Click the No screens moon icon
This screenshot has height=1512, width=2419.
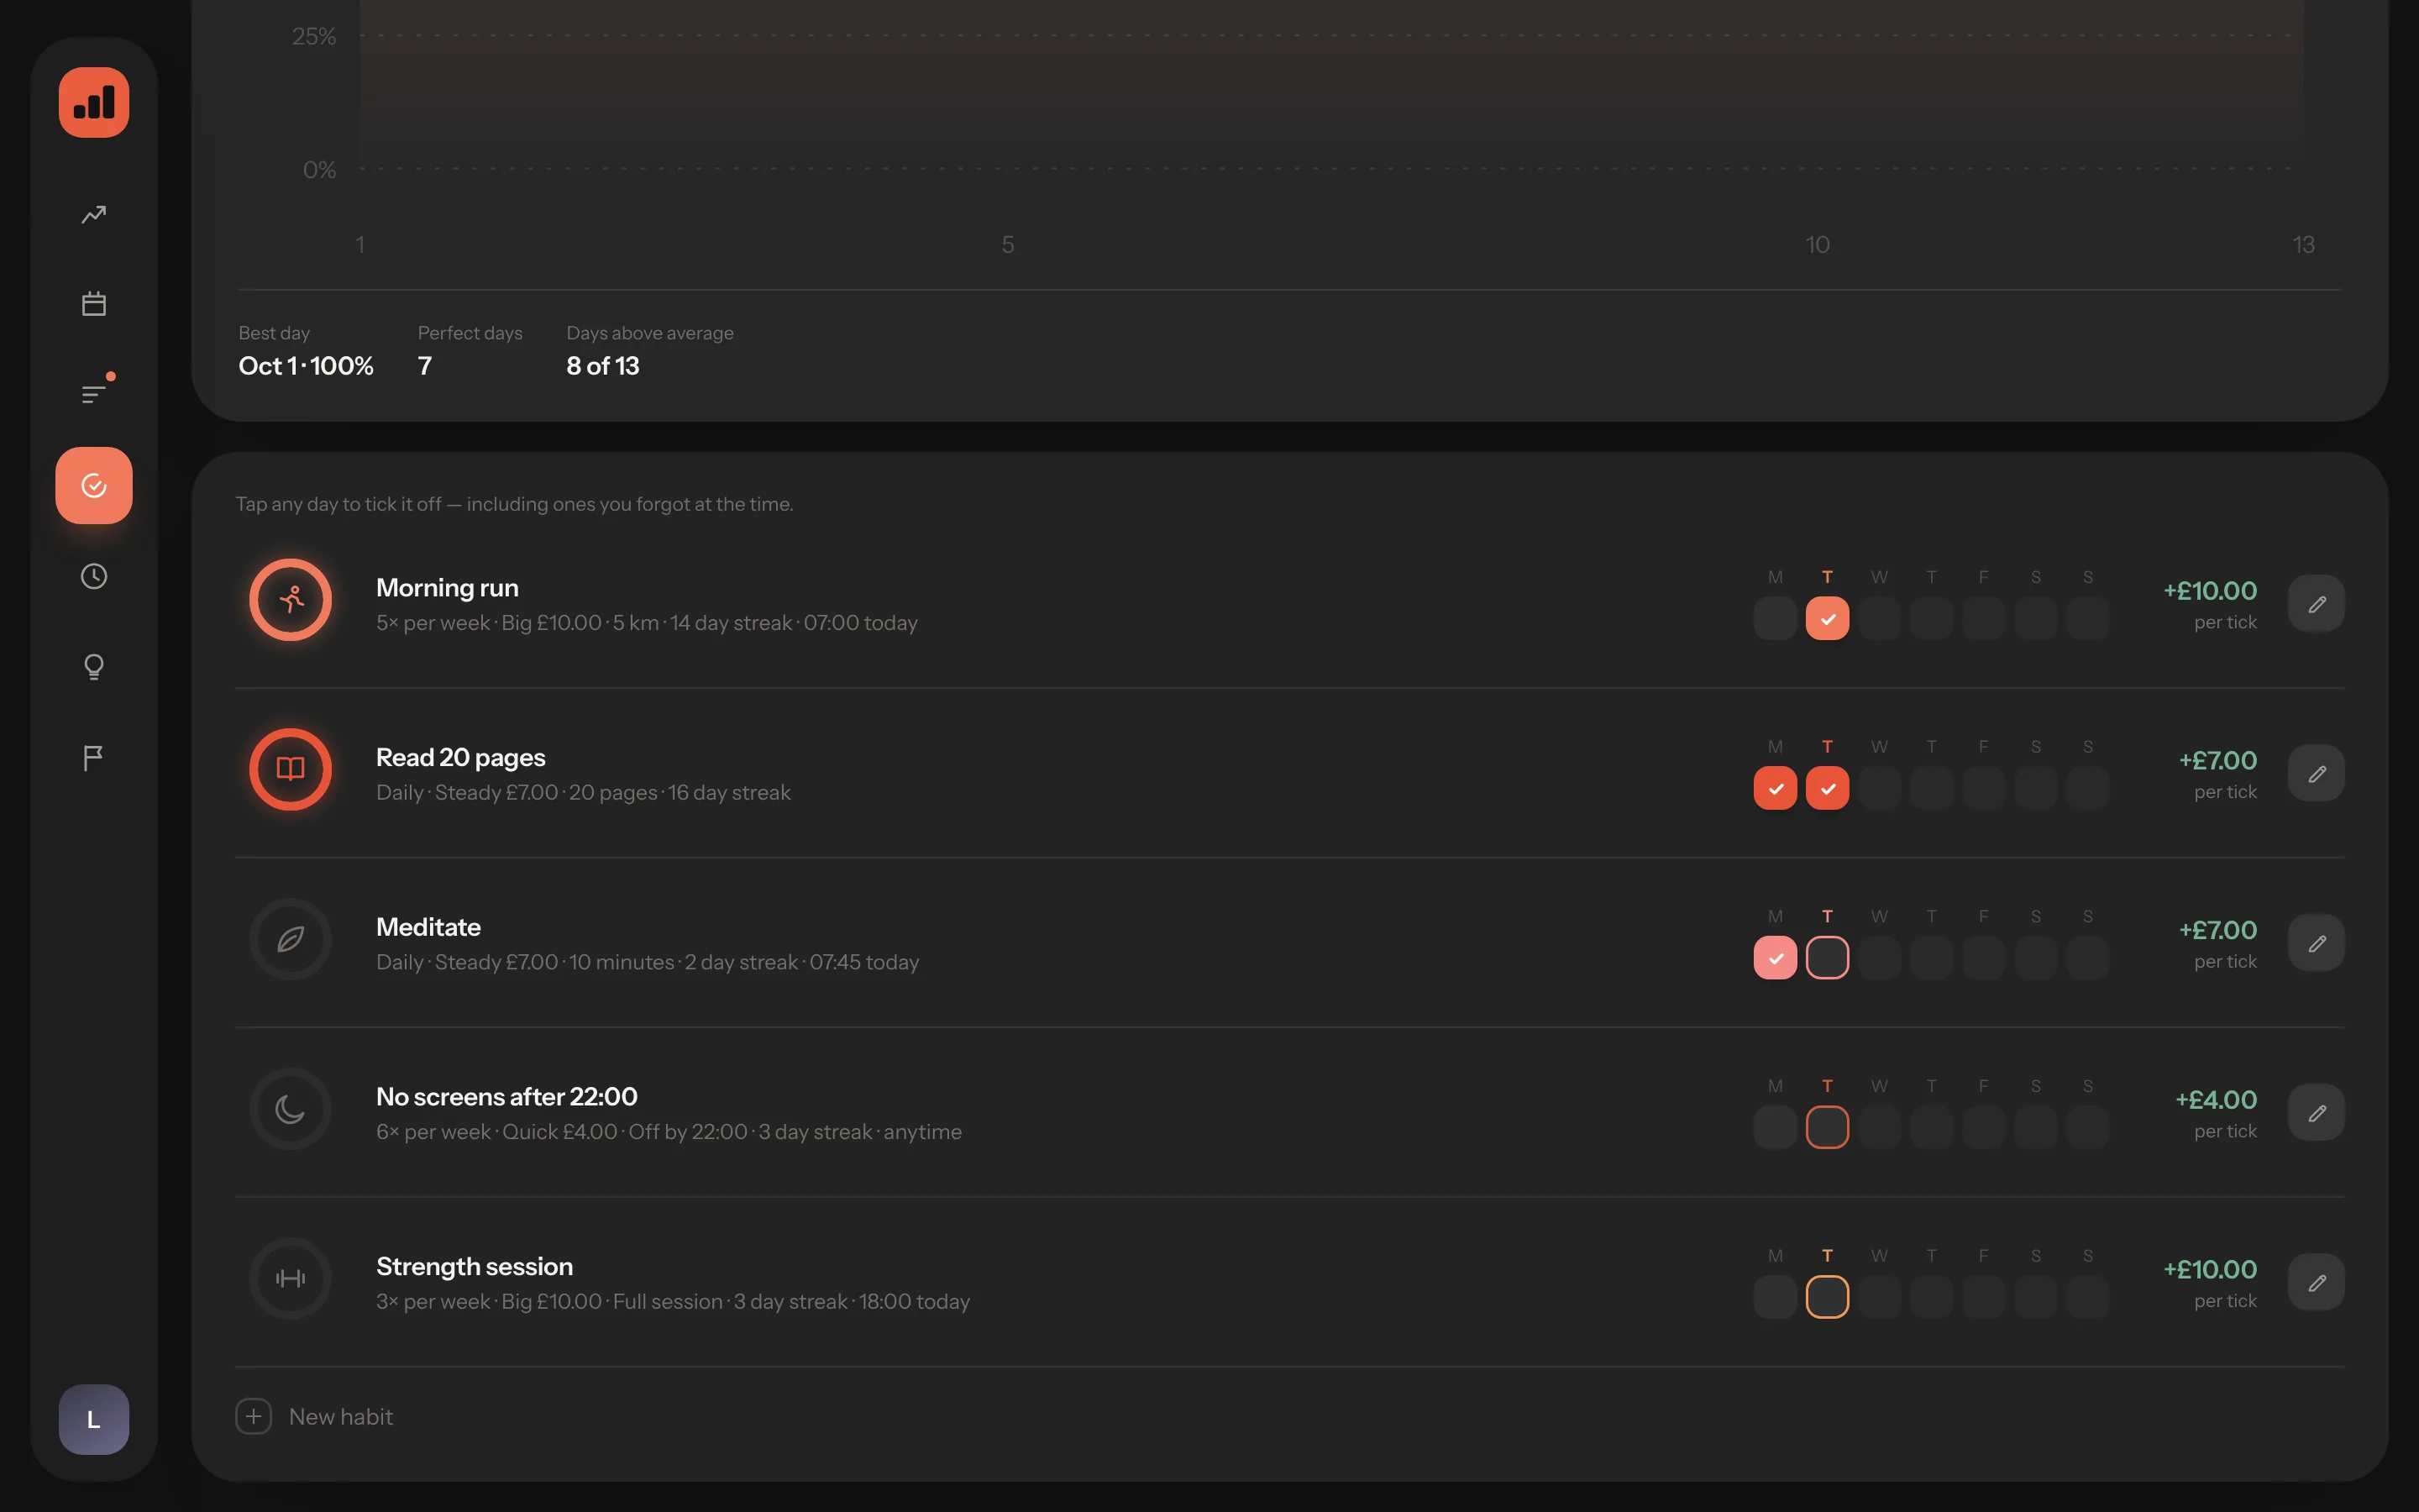[291, 1109]
